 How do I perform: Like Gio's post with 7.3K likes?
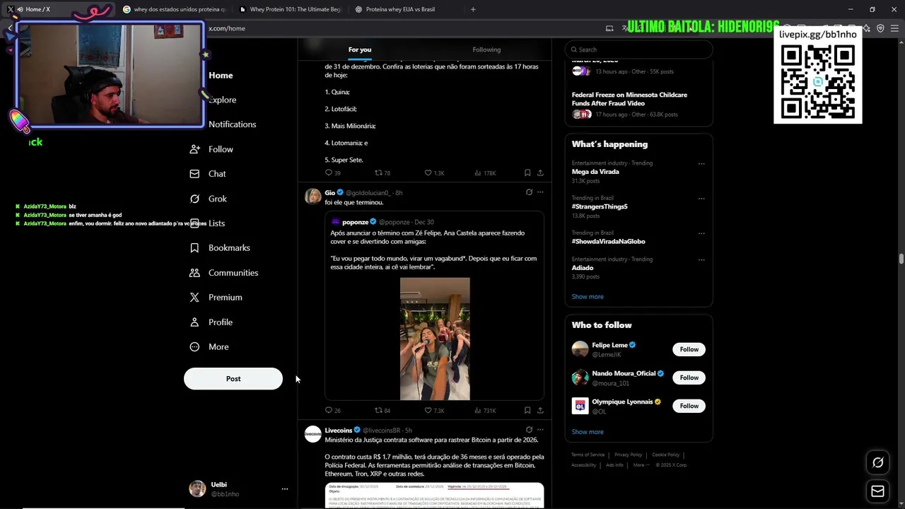(434, 410)
